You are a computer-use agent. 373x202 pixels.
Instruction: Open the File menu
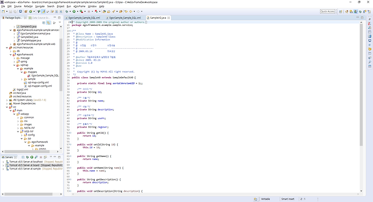pos(3,6)
